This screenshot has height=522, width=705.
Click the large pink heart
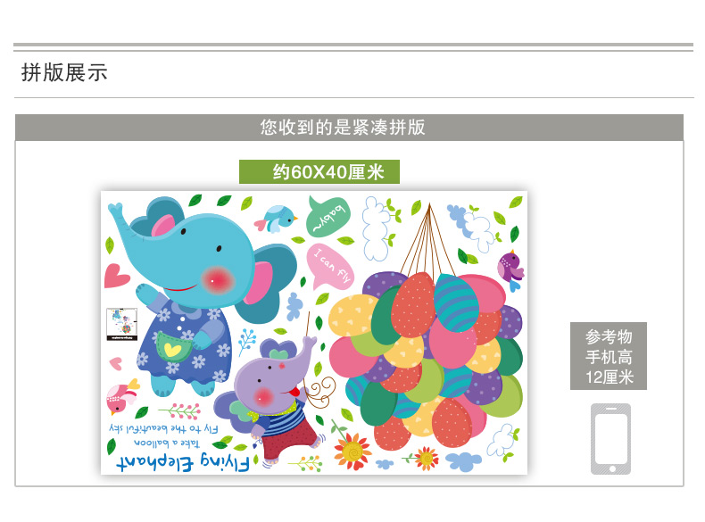pos(116,276)
